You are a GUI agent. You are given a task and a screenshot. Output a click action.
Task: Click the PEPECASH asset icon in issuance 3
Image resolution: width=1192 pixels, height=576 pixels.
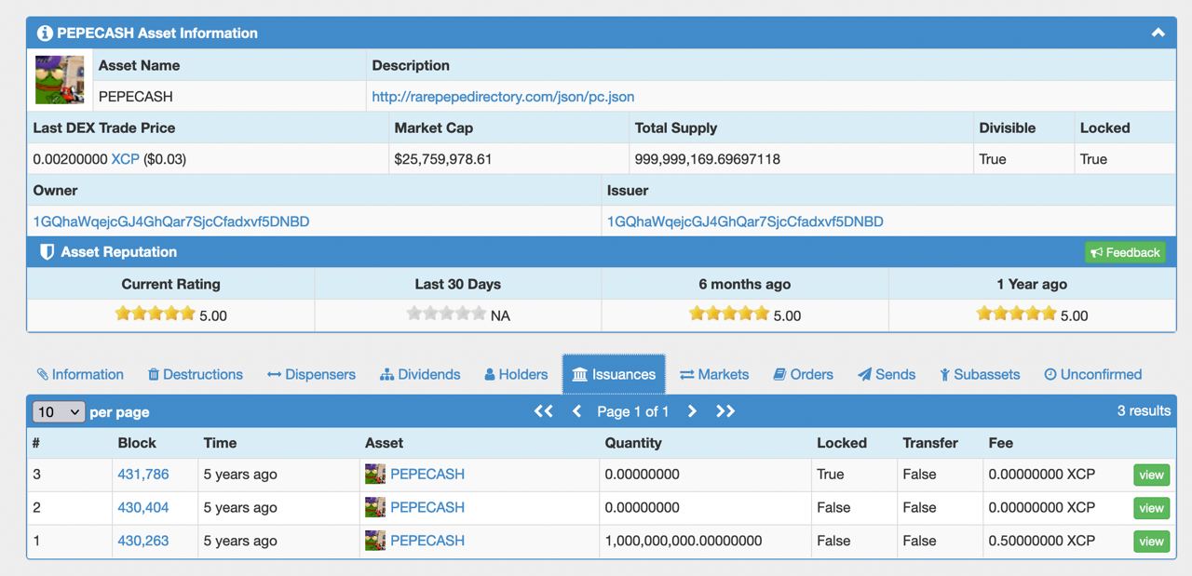point(375,474)
